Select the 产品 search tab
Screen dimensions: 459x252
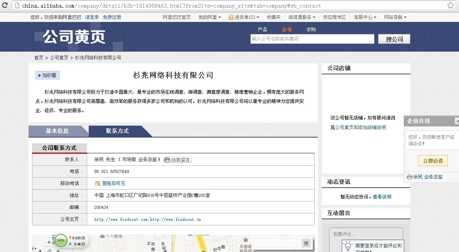pos(262,30)
